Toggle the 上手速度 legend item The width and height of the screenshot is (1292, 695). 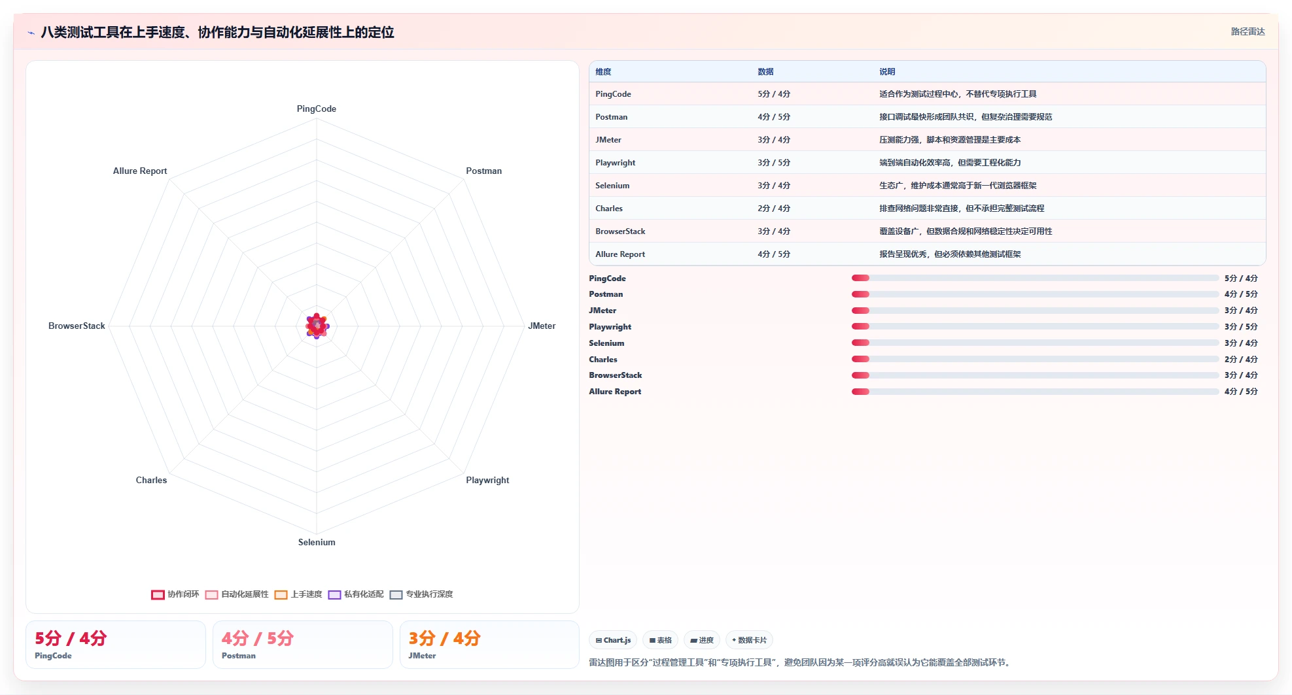click(298, 594)
